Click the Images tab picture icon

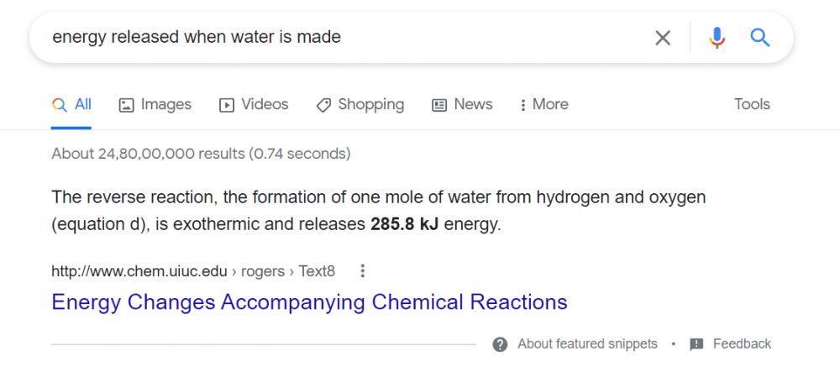(127, 105)
